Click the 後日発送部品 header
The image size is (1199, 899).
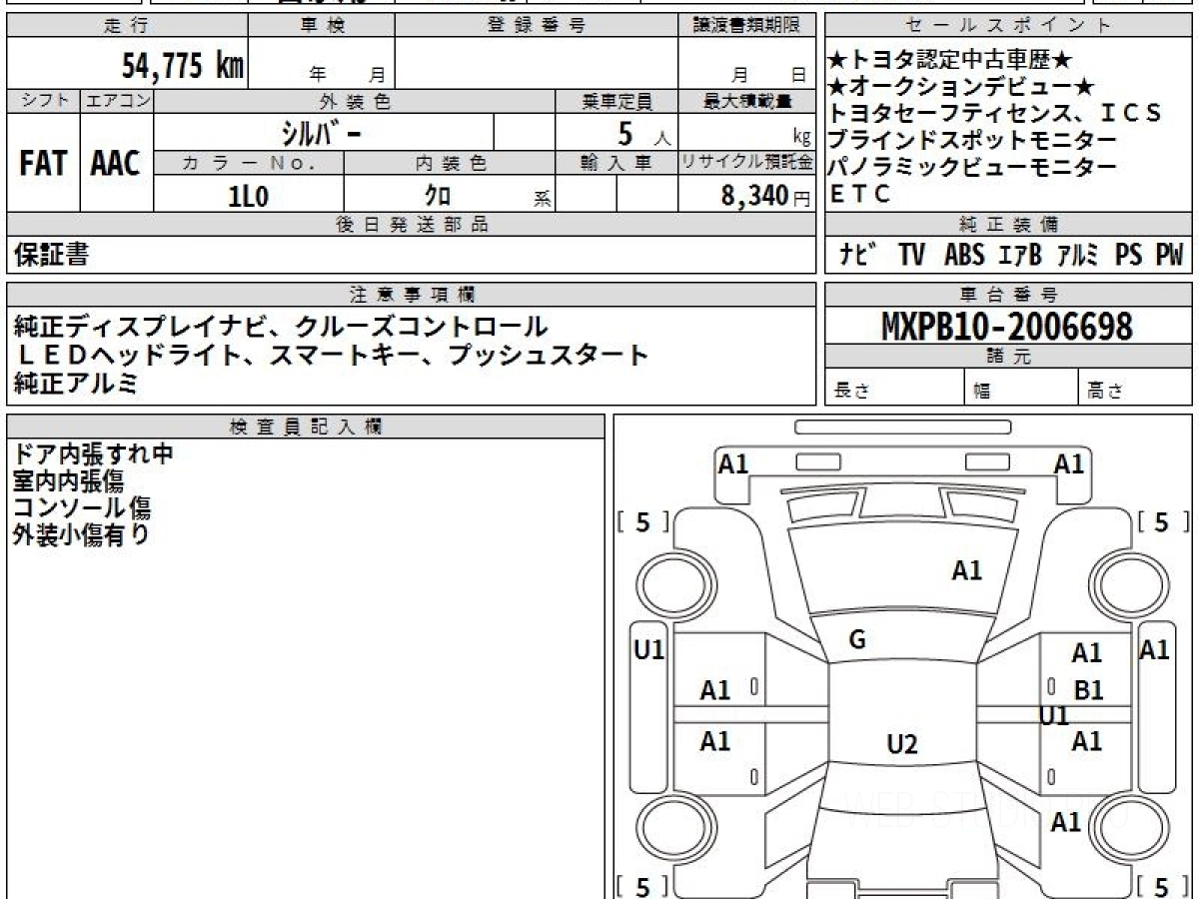tap(411, 225)
